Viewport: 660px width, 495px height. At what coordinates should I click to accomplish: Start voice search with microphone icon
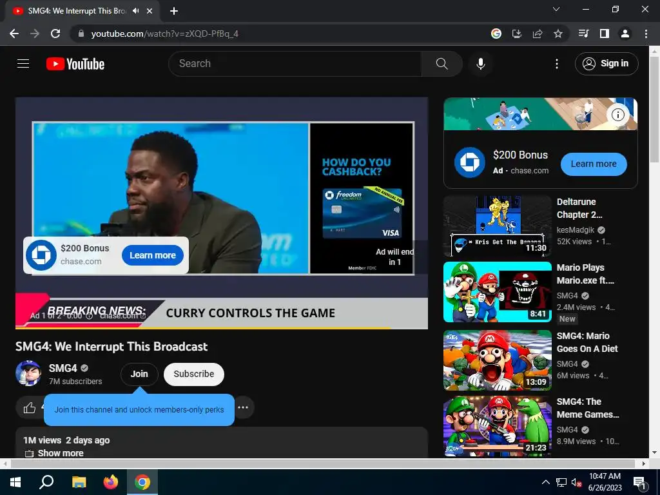[x=480, y=64]
